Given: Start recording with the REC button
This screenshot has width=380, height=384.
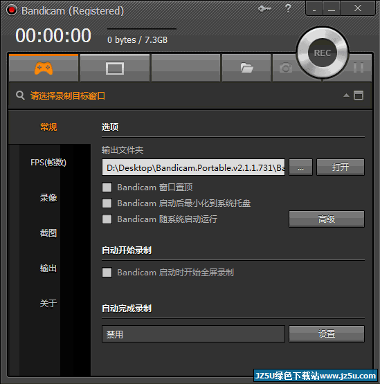Looking at the screenshot, I should (323, 53).
